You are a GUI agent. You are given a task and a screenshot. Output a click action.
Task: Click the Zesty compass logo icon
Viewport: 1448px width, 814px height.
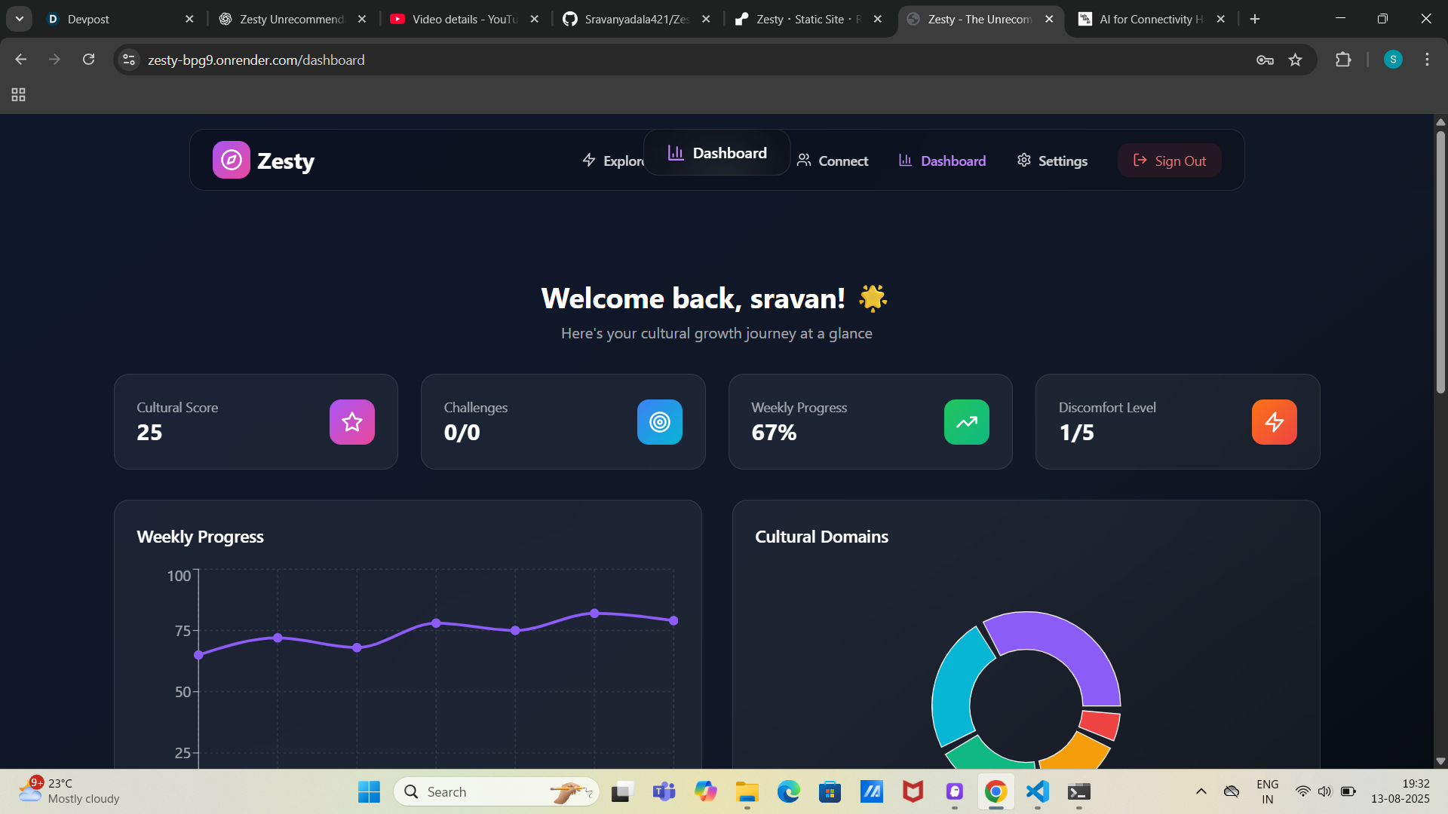tap(231, 160)
